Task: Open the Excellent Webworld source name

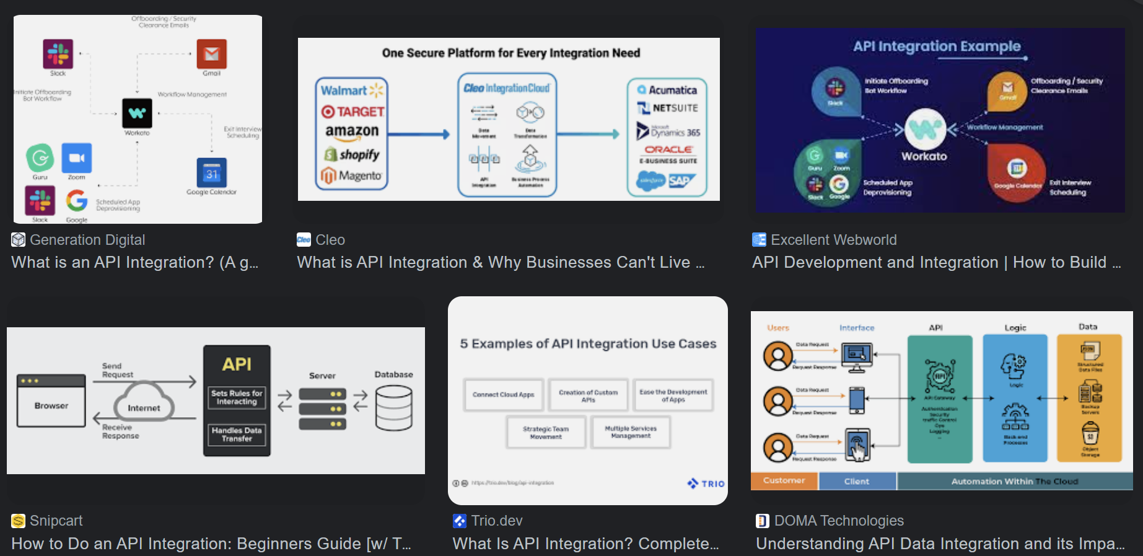Action: (x=834, y=240)
